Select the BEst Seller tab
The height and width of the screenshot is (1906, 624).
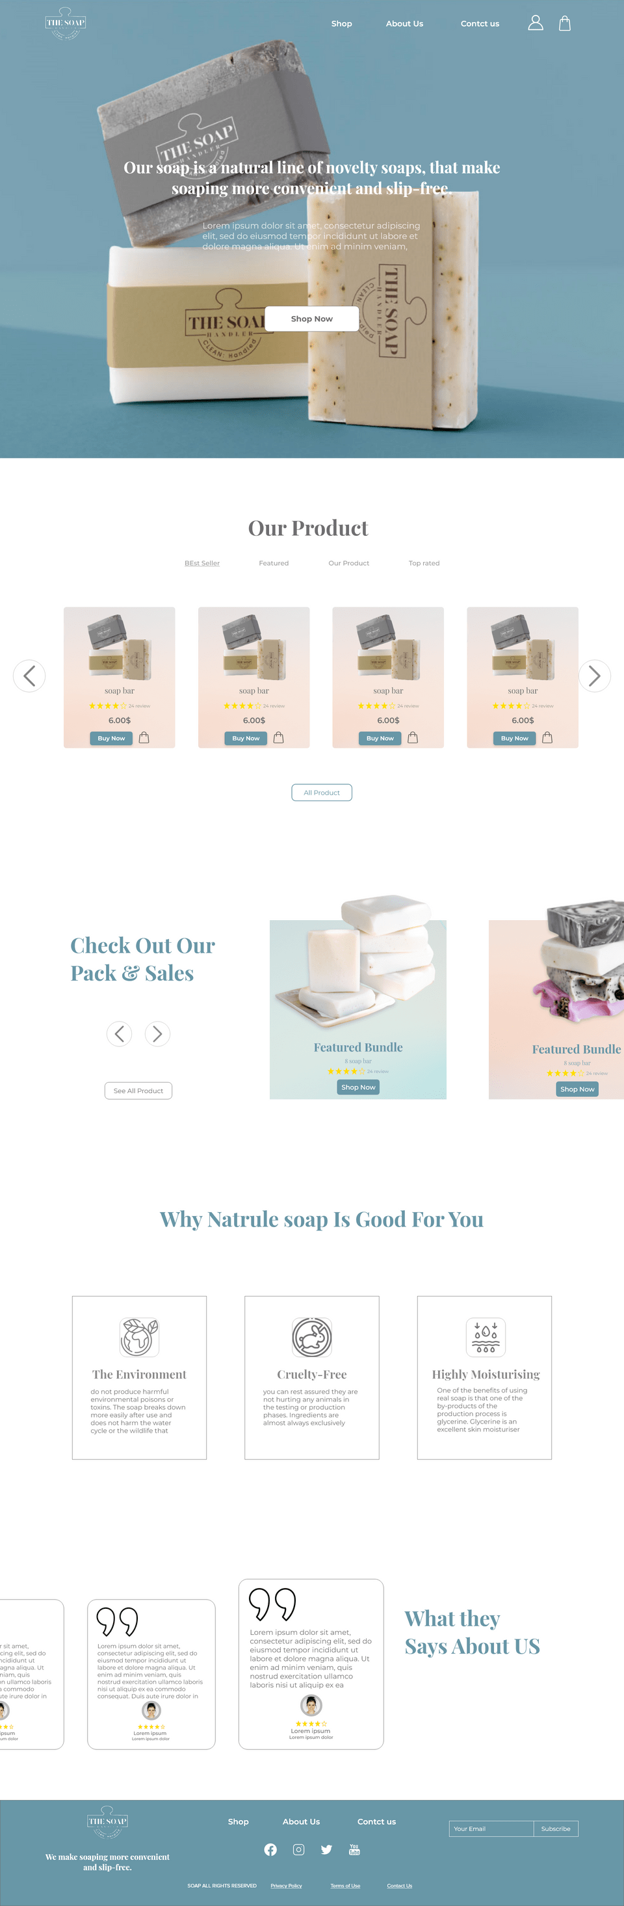point(202,563)
